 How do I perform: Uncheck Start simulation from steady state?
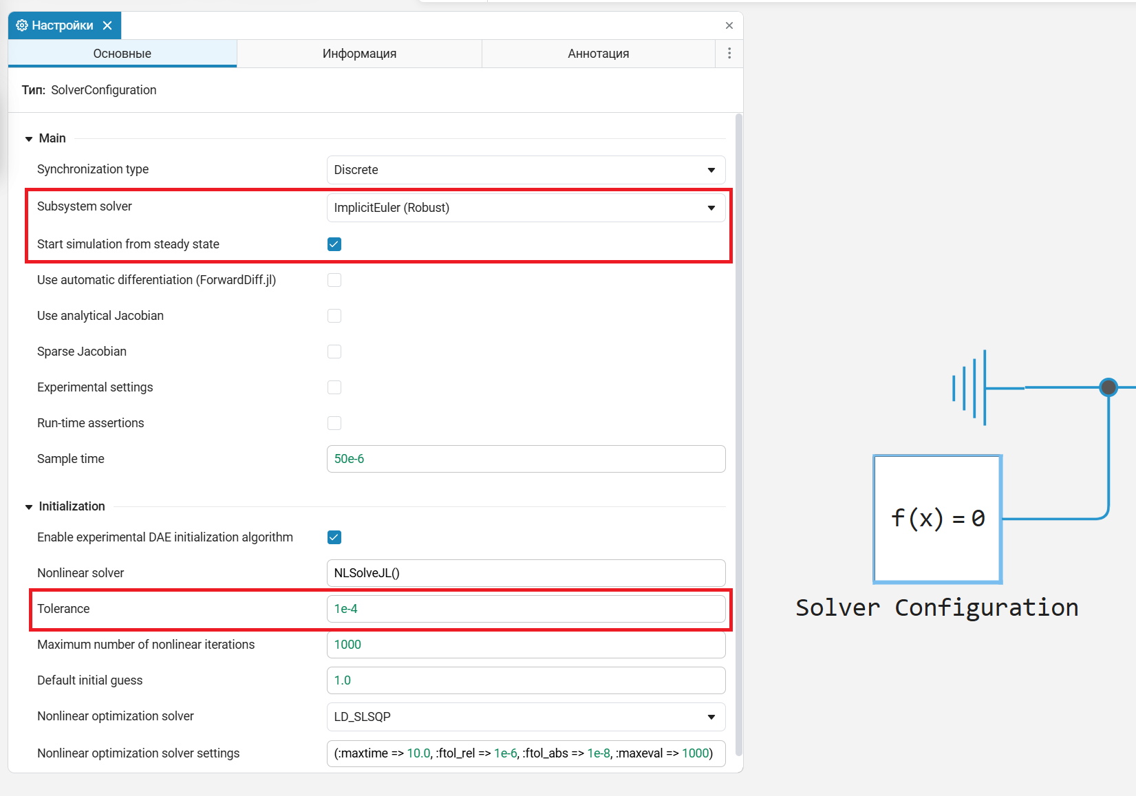334,244
